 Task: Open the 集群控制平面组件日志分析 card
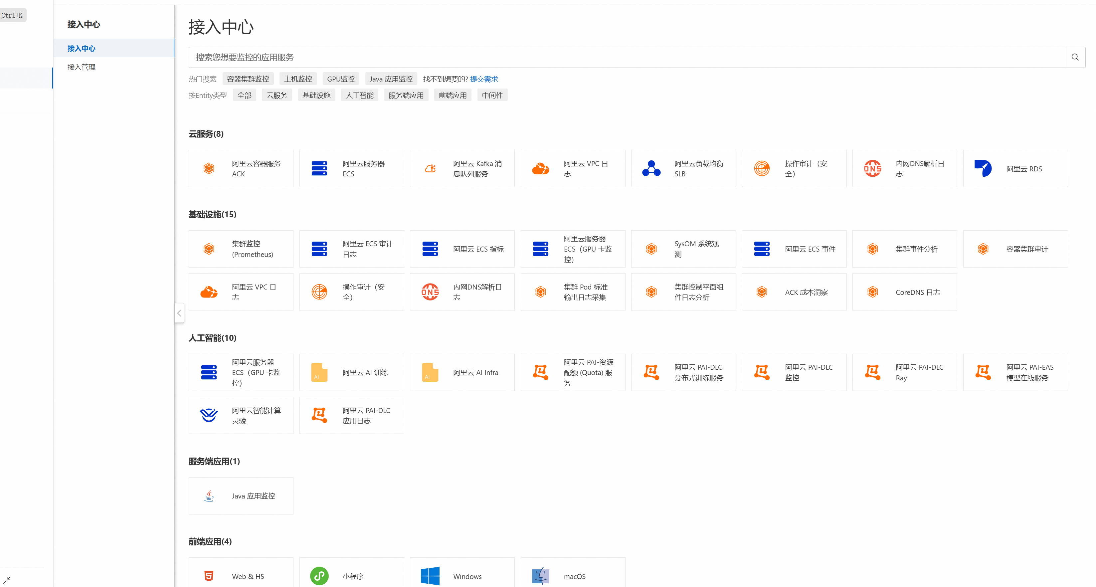click(x=683, y=292)
